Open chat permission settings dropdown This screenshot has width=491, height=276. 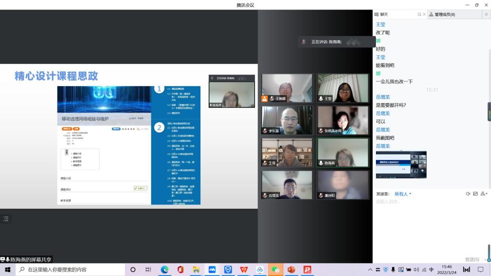pos(484,194)
